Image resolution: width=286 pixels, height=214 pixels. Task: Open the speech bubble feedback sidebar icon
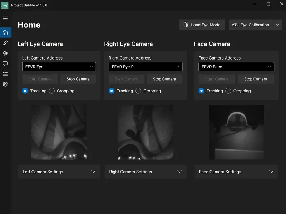[x=5, y=63]
